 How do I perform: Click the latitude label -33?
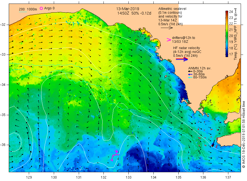click(3, 55)
